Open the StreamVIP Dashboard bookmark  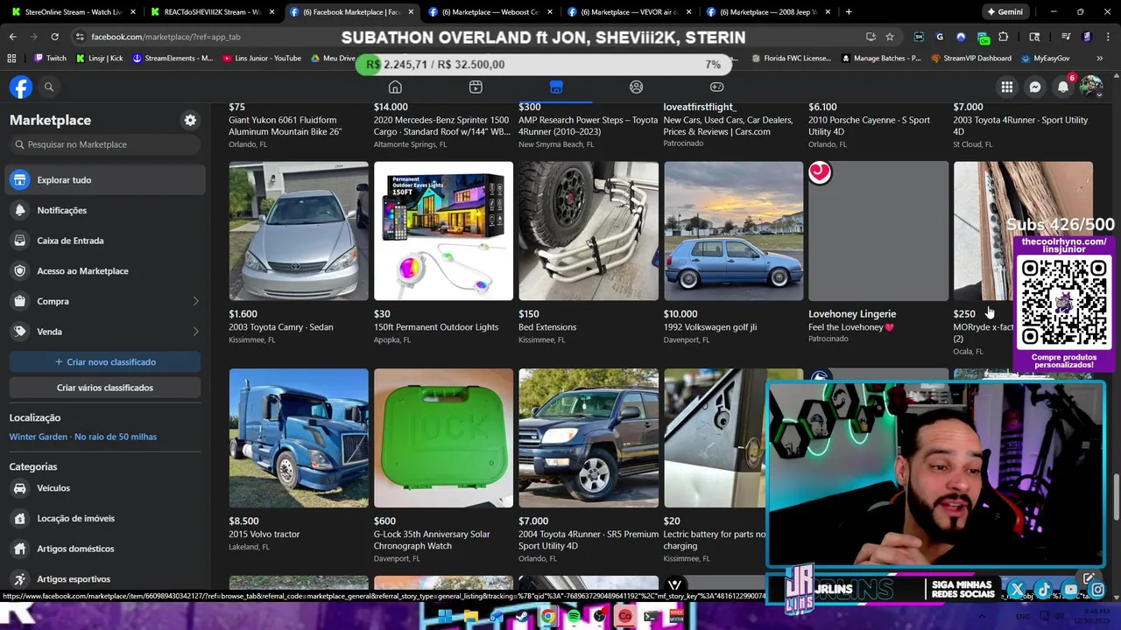coord(970,58)
